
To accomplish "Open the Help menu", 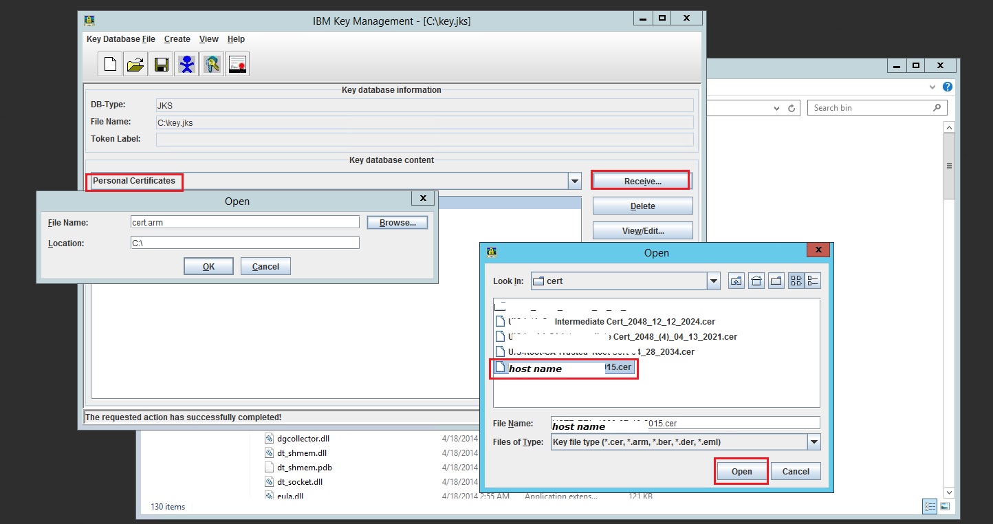I will coord(236,39).
